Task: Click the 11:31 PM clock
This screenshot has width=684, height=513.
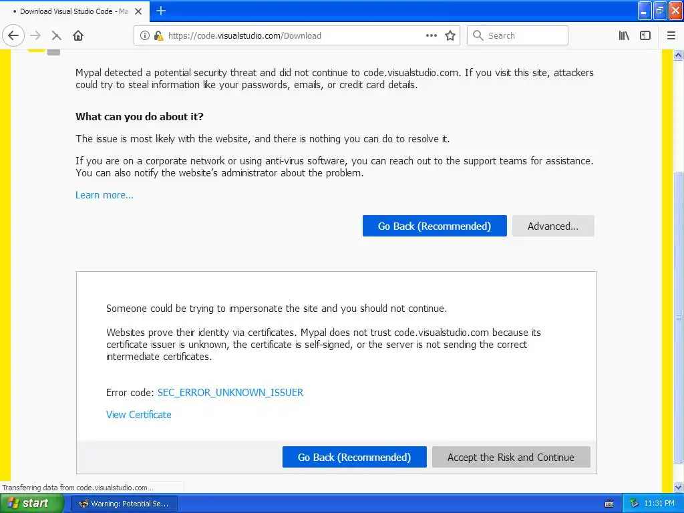Action: click(x=659, y=504)
